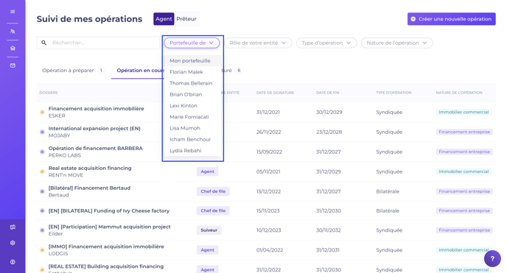This screenshot has width=507, height=273.
Task: Open the envelope mail icon in sidebar
Action: click(x=13, y=65)
